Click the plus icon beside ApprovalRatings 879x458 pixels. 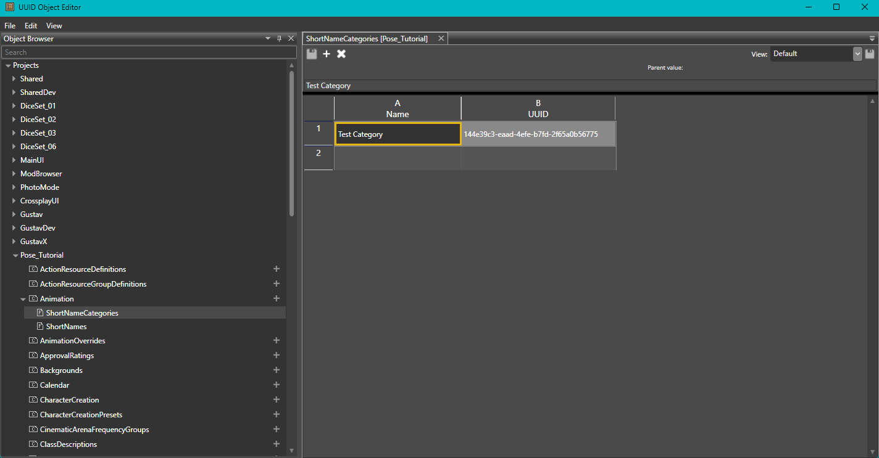pos(277,355)
